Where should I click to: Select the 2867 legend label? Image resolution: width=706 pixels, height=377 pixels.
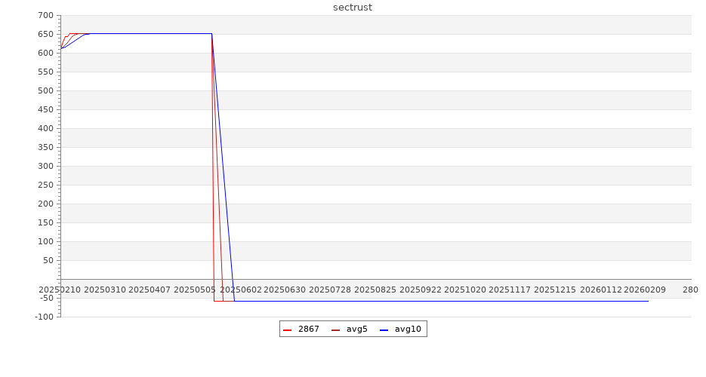pos(308,329)
